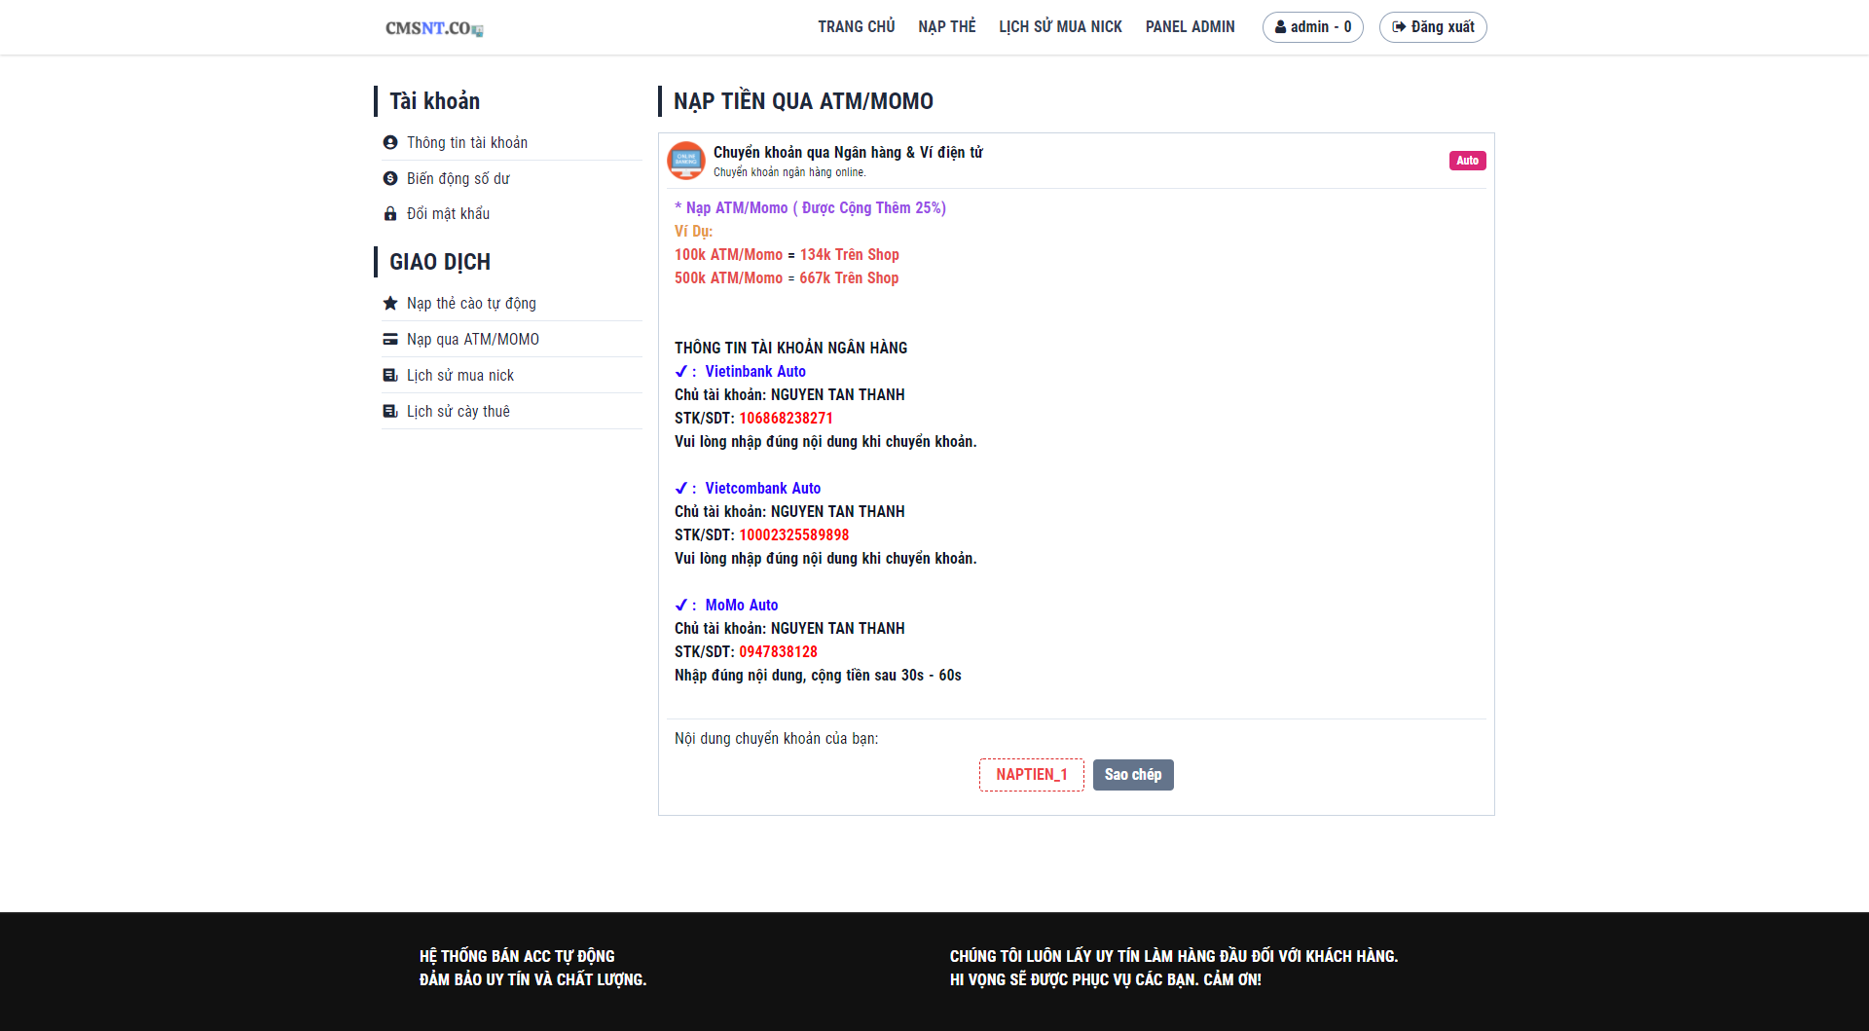Viewport: 1869px width, 1031px height.
Task: Click the checkmark beside Vietinbank Auto
Action: coord(681,372)
